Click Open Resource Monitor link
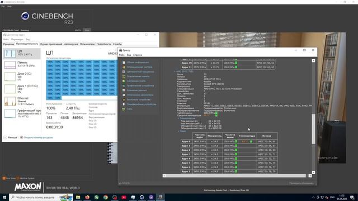358x201 pixels. (x=38, y=137)
